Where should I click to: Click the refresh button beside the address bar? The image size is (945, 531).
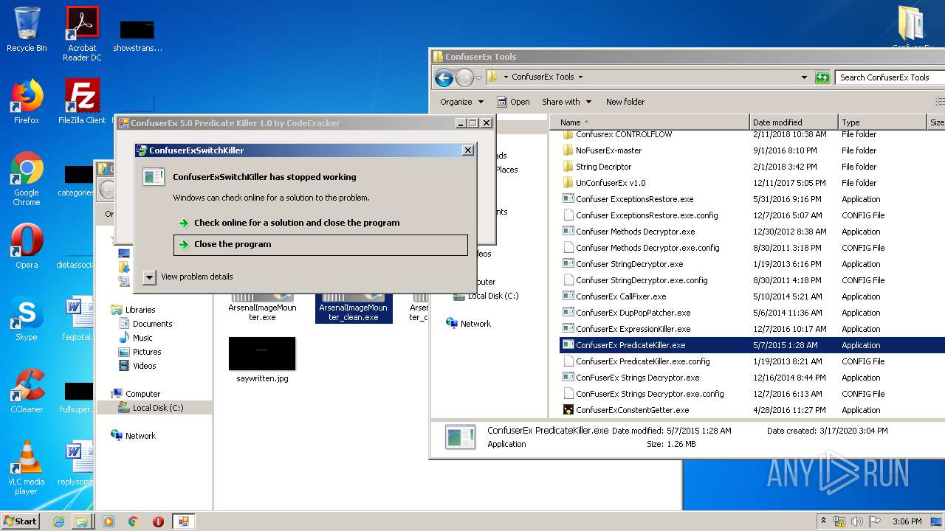(x=822, y=77)
